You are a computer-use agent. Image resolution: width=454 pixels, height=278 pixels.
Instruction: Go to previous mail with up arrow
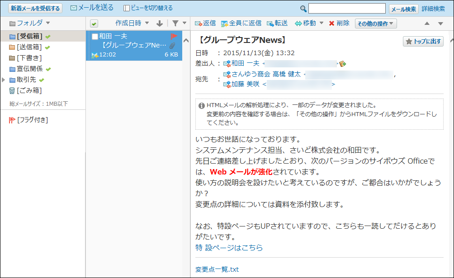click(x=427, y=24)
